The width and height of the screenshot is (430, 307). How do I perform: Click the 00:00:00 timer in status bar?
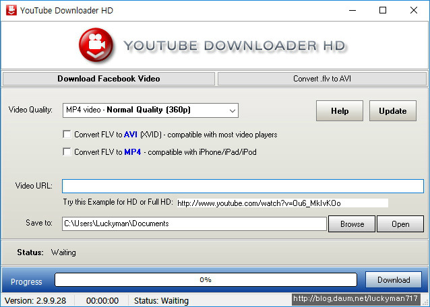click(x=102, y=301)
